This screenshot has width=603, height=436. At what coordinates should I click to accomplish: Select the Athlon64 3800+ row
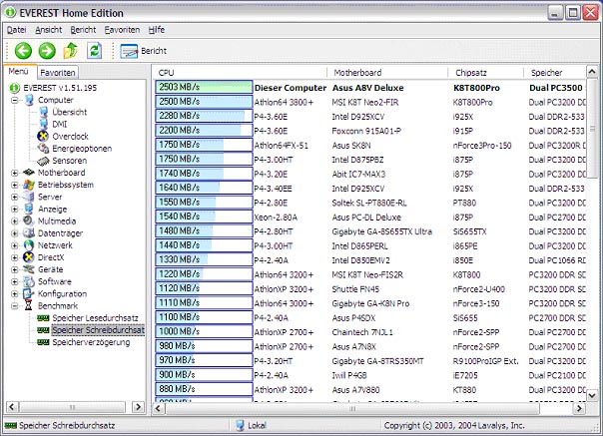(x=370, y=103)
